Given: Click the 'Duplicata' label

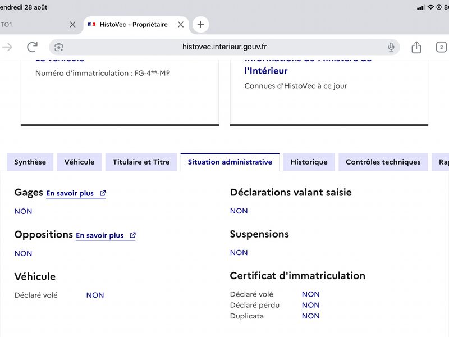Looking at the screenshot, I should coord(247,316).
